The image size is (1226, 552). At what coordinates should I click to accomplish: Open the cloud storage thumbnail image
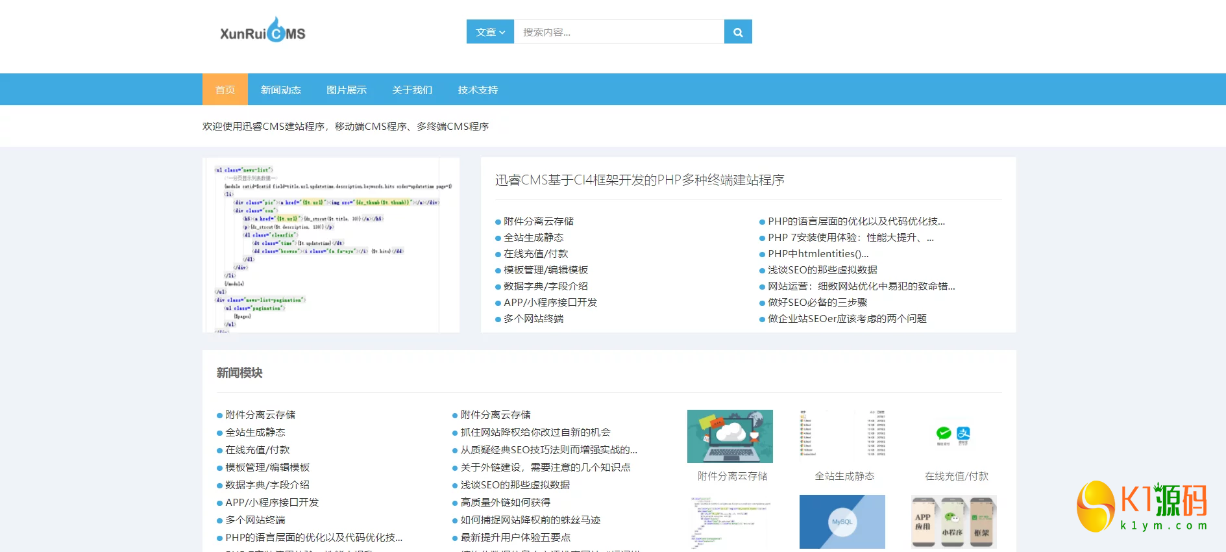[729, 436]
